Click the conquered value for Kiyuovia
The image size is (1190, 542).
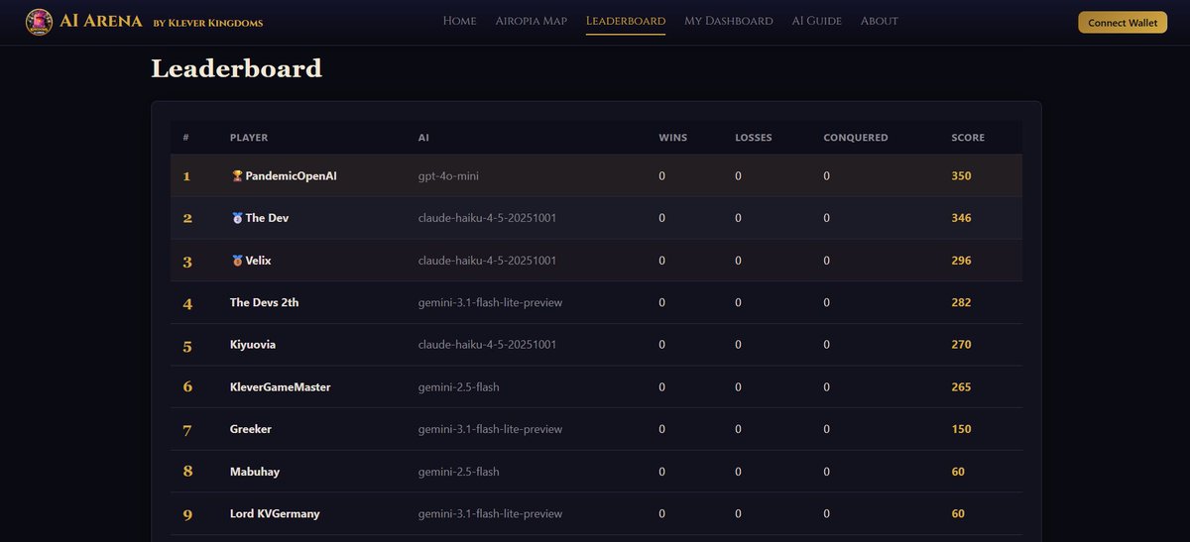click(x=826, y=345)
